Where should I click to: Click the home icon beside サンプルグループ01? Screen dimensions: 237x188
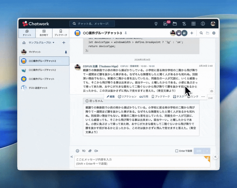pyautogui.click(x=24, y=43)
